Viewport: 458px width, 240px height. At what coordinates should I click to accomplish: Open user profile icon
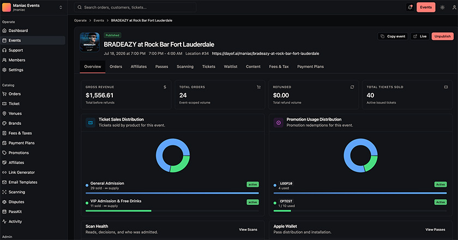(x=454, y=7)
